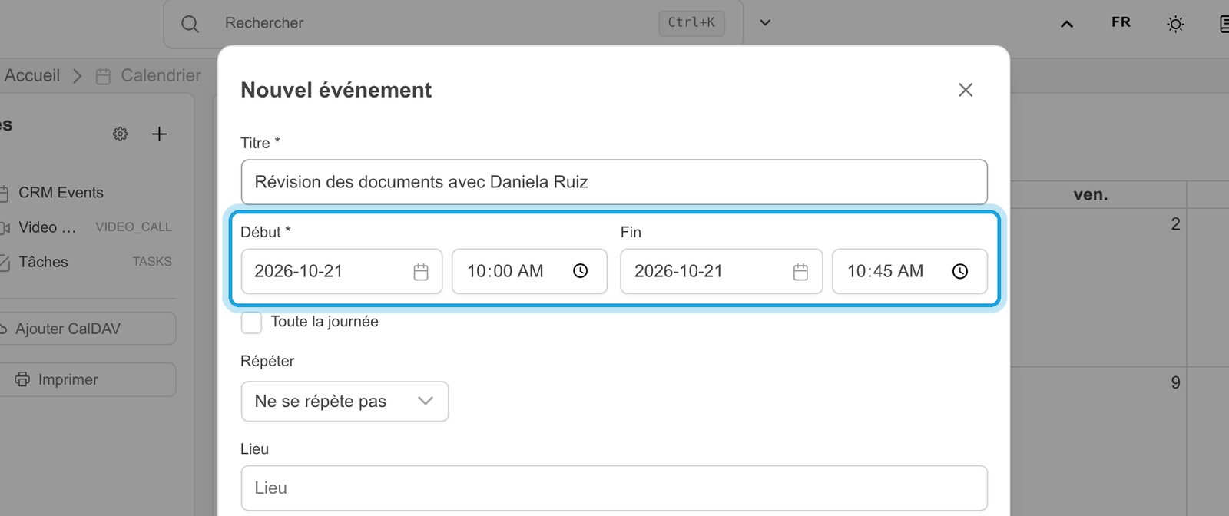Open the Calendrier breadcrumb link
Viewport: 1229px width, 516px height.
(161, 75)
